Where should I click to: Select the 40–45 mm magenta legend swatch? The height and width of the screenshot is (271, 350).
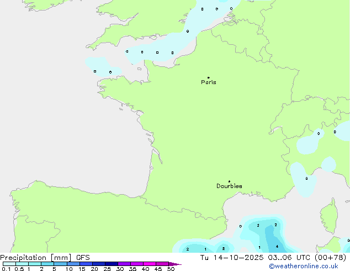pos(150,264)
